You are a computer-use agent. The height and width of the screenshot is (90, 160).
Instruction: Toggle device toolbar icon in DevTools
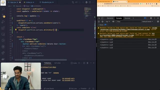[x=102, y=18]
